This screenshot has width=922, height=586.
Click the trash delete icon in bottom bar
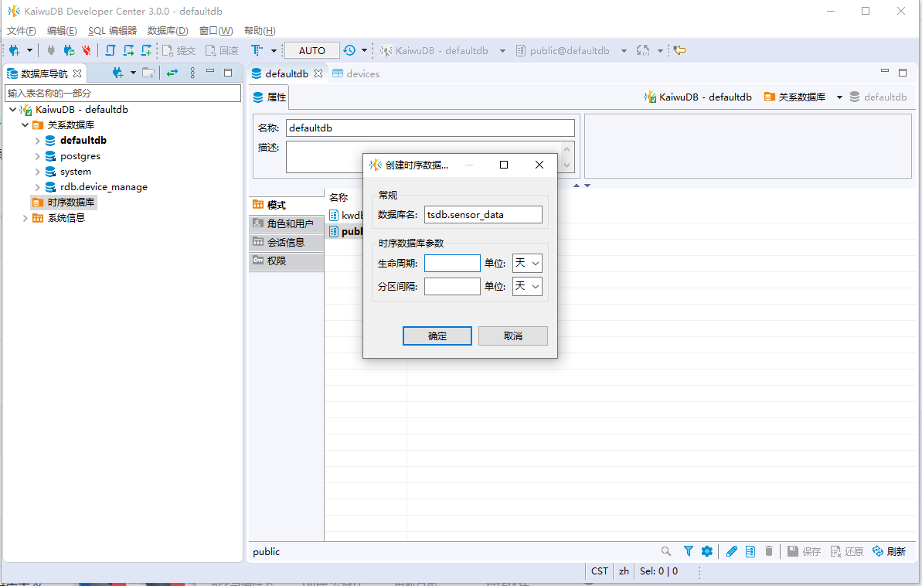pos(768,551)
